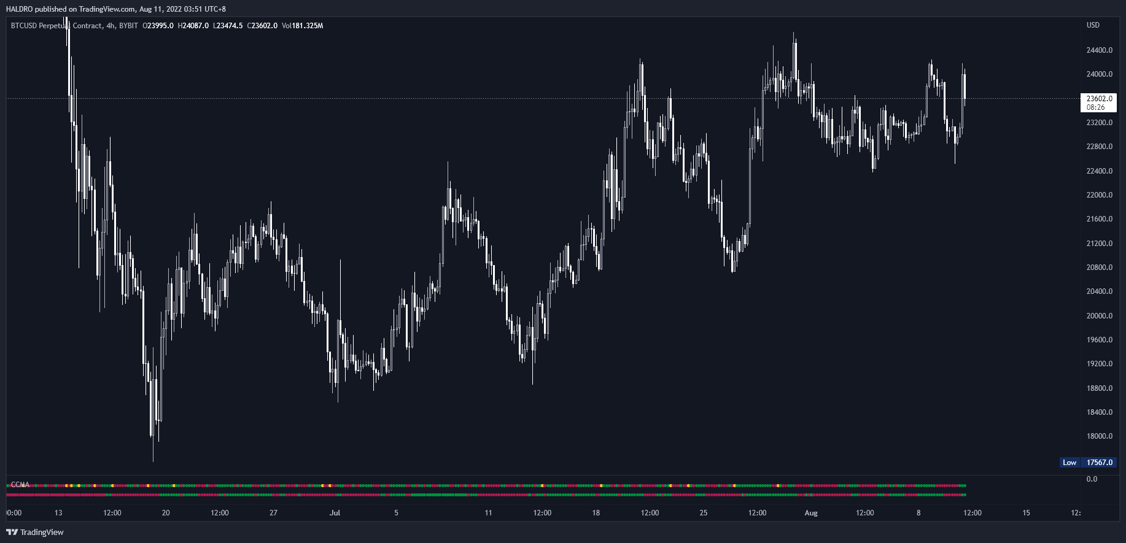Click the 22000.0 price axis label
The height and width of the screenshot is (543, 1126).
(x=1099, y=195)
